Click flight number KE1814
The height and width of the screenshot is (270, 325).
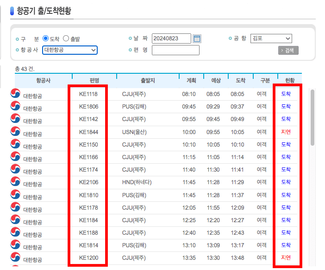(89, 245)
